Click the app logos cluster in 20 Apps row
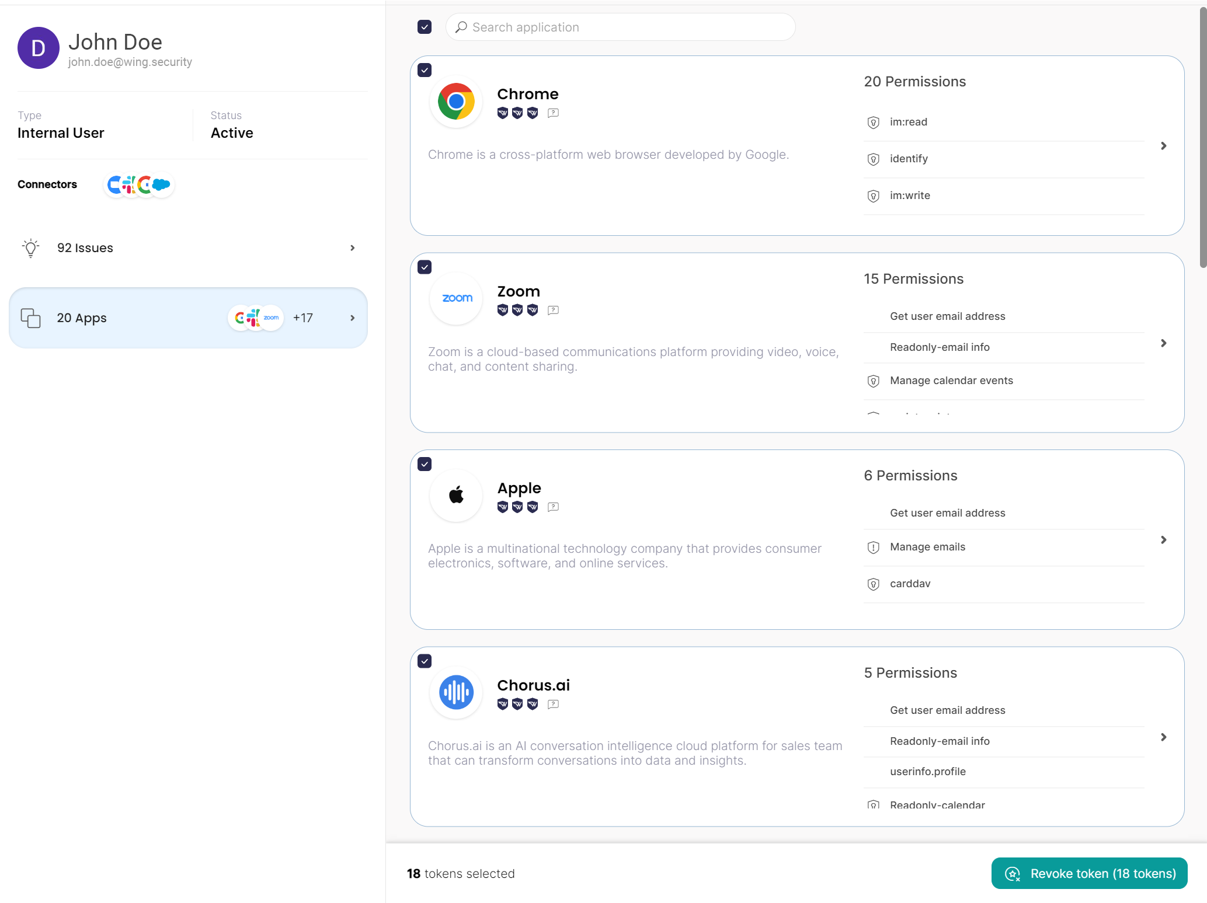The height and width of the screenshot is (903, 1207). pyautogui.click(x=256, y=318)
